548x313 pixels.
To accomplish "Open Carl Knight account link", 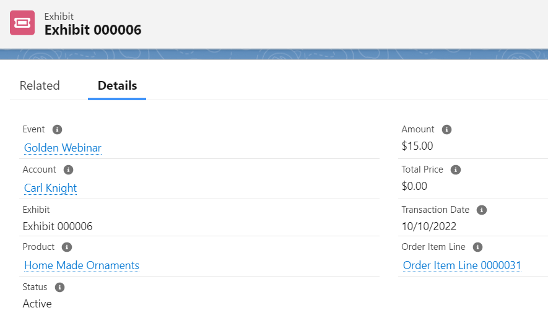I will tap(50, 188).
